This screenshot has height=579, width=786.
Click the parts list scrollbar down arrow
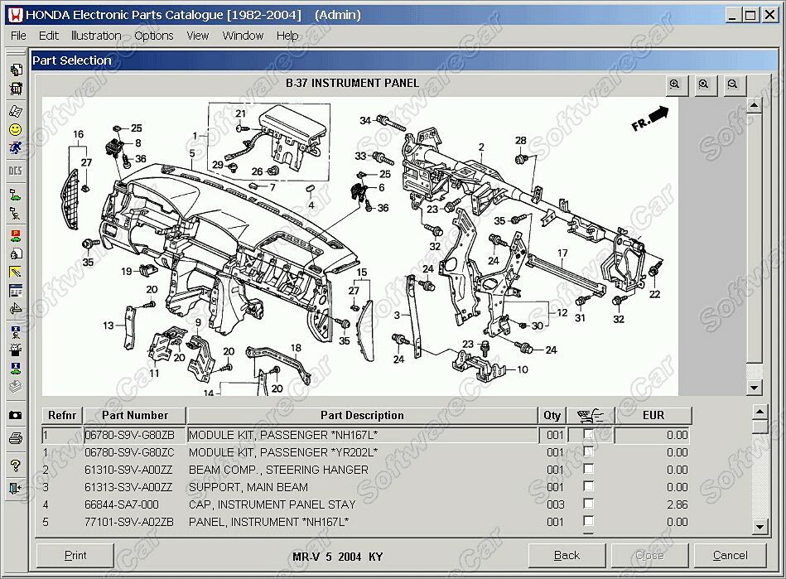tap(760, 526)
